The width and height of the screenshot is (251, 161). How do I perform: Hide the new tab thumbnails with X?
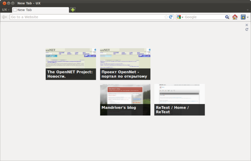247,25
